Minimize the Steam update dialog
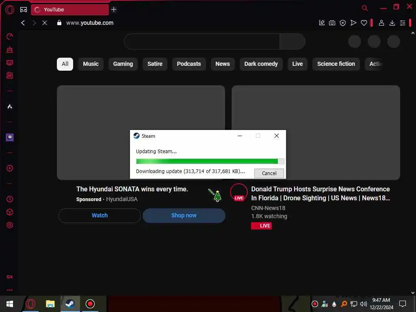416x312 pixels. 240,136
